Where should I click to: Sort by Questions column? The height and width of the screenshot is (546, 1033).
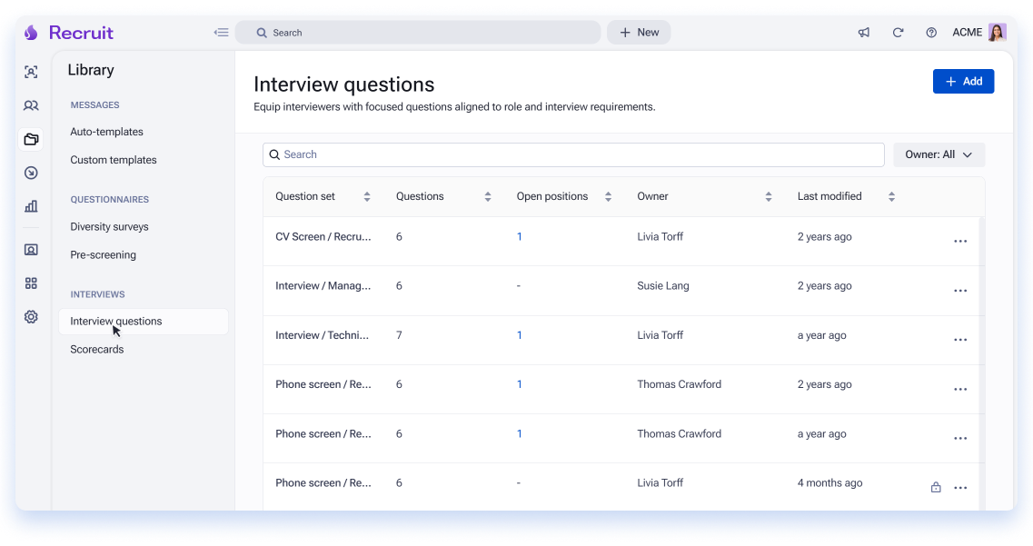(x=488, y=196)
